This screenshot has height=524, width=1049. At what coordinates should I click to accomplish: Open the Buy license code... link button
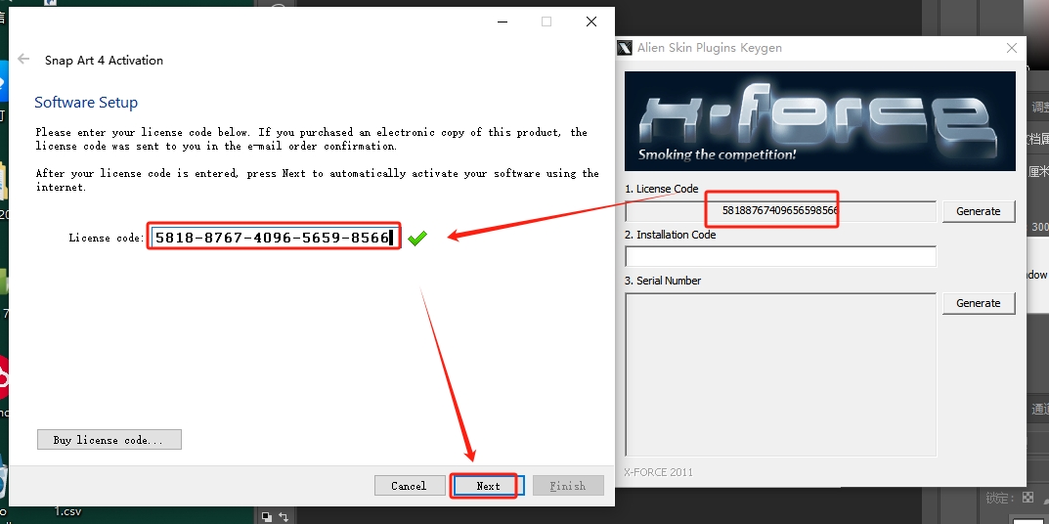pos(109,440)
